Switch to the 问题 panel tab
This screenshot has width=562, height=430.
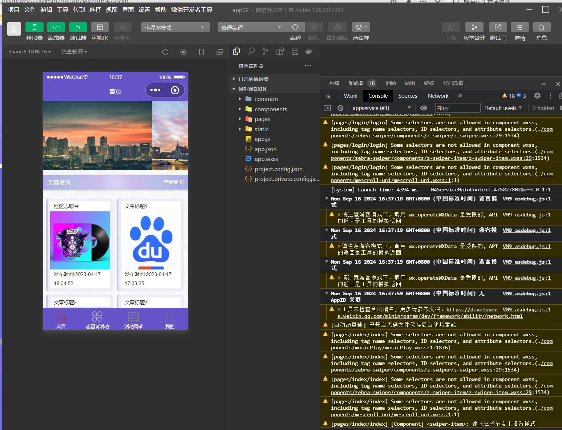click(x=391, y=83)
